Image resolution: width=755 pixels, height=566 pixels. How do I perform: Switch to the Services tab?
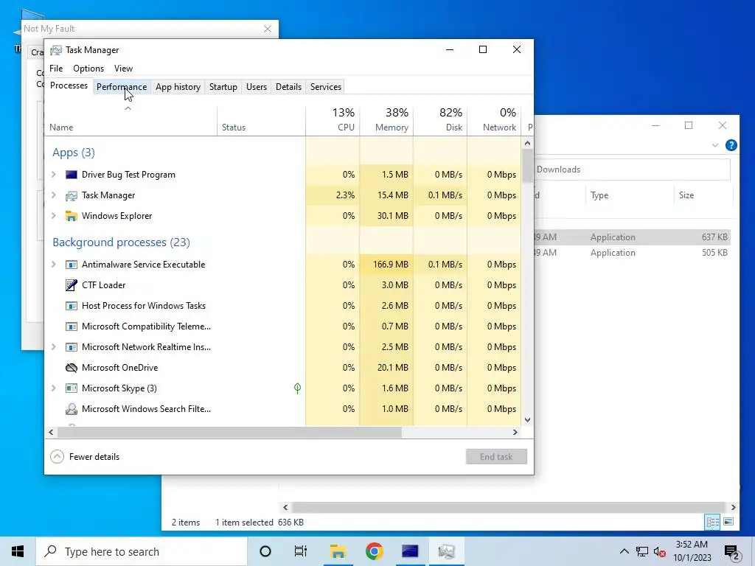pyautogui.click(x=325, y=87)
